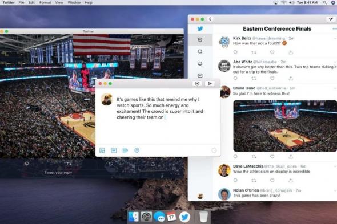337x224 pixels.
Task: Open the Format menu
Action: 45,3
